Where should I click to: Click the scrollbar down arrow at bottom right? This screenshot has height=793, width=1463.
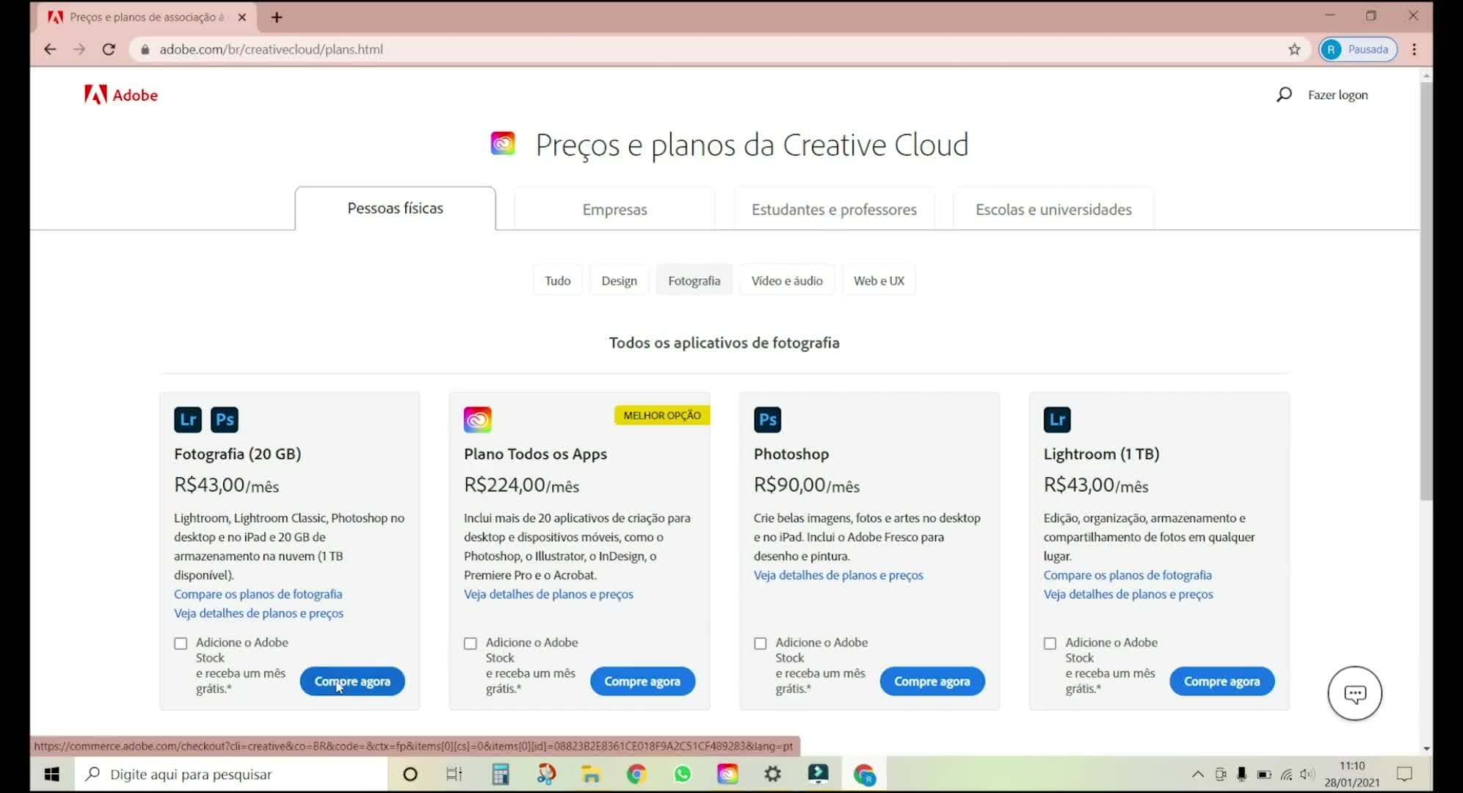click(x=1426, y=748)
